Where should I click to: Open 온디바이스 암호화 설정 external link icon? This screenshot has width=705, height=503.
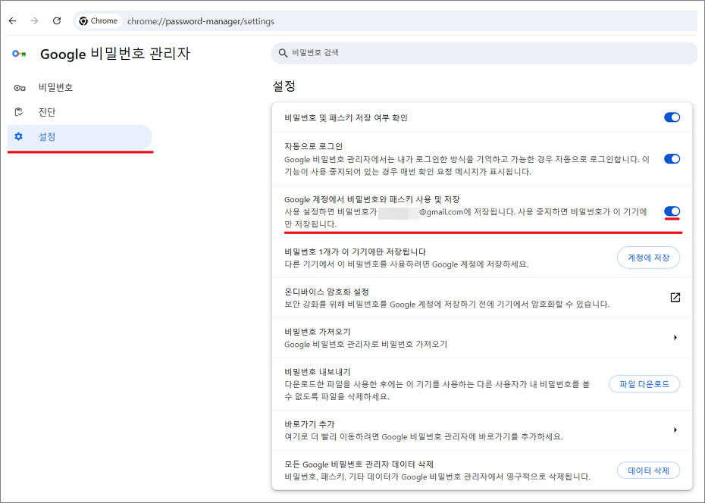675,297
